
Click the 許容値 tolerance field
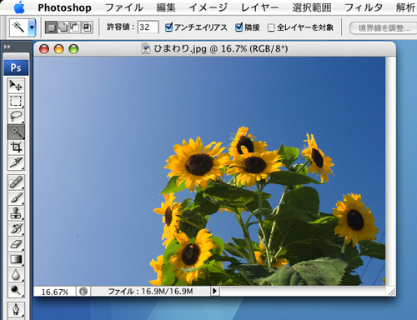tap(148, 27)
